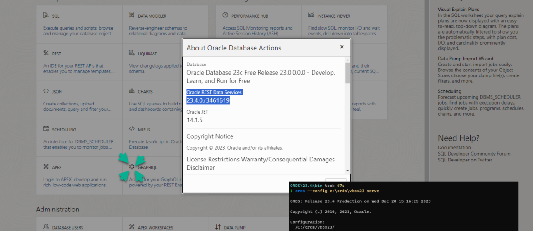Screen dimensions: 533x231
Task: Click the Administration section heading
Action: 57,210
